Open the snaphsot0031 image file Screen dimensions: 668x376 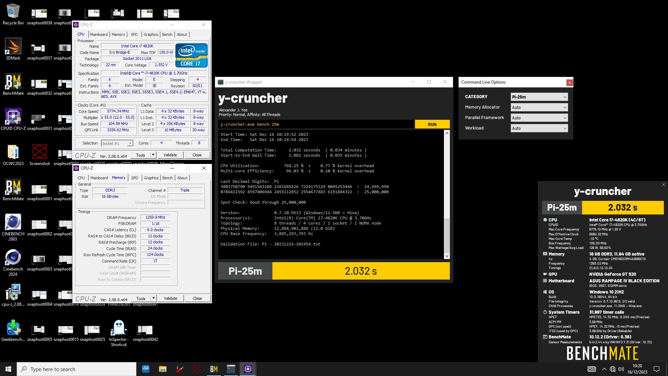pyautogui.click(x=40, y=122)
